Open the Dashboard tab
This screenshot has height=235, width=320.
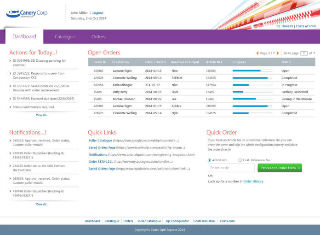tap(24, 36)
